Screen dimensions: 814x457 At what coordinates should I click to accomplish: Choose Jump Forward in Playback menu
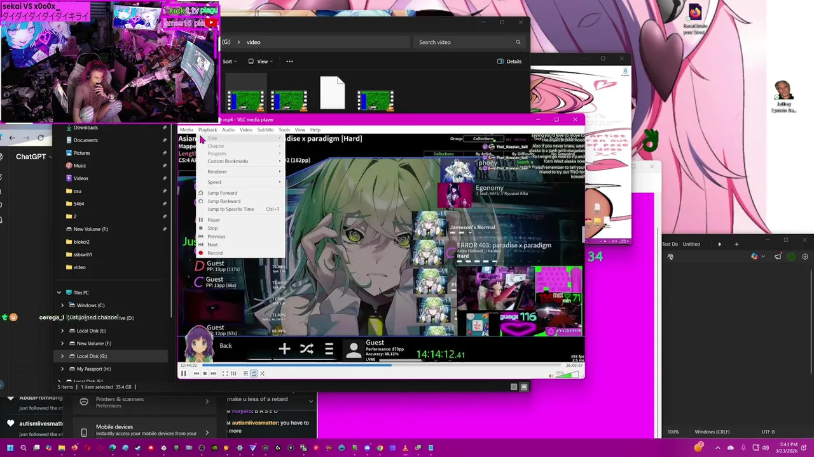tap(240, 193)
